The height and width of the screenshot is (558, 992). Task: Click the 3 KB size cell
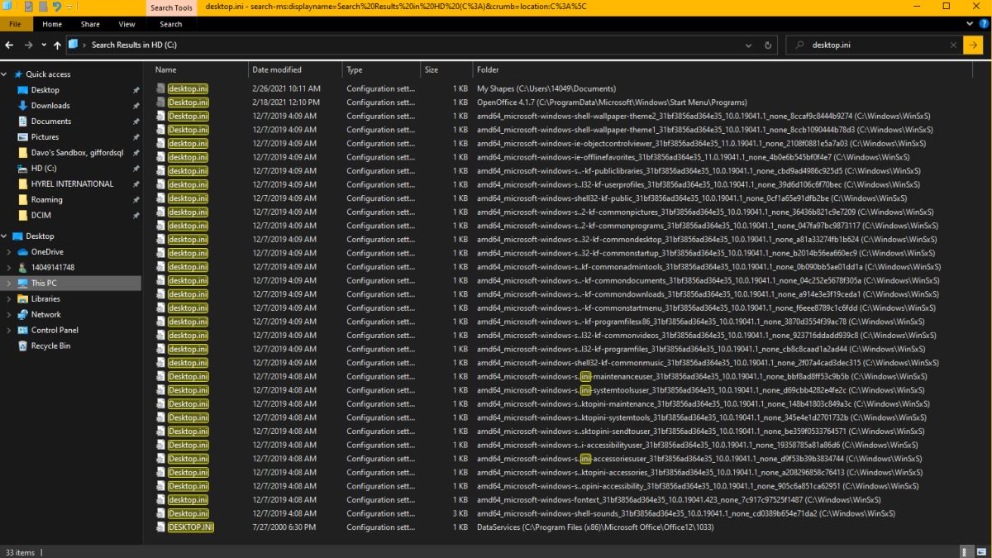click(x=460, y=513)
